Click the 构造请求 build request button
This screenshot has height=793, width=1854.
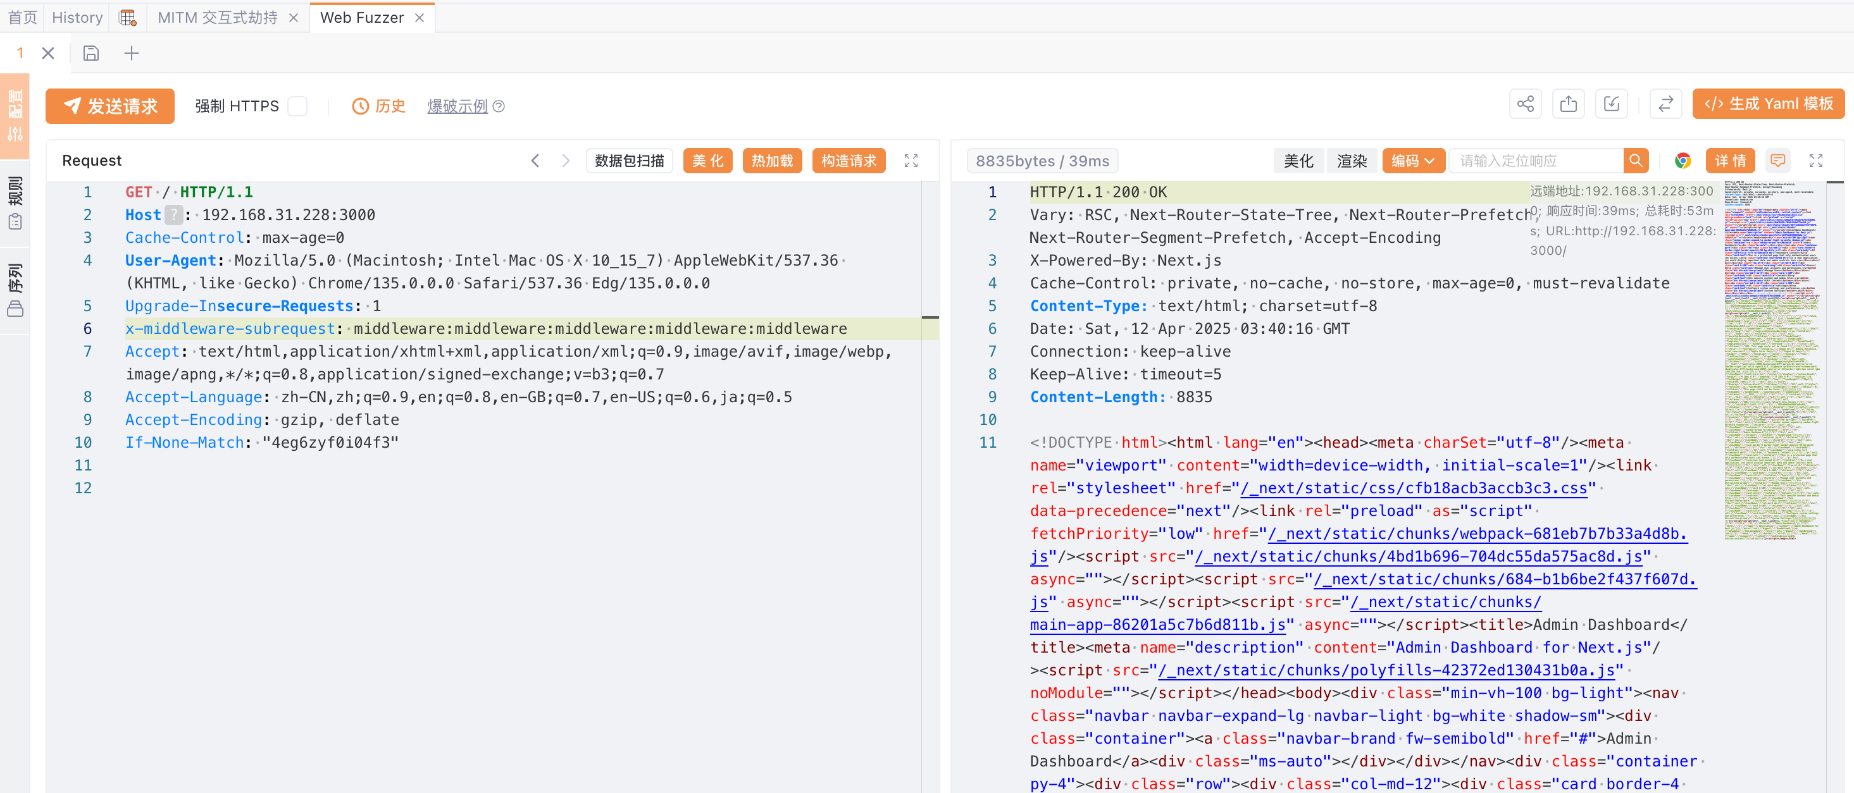click(x=849, y=161)
